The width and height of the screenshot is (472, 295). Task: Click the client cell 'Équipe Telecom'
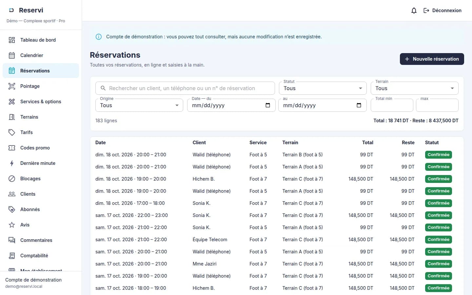[x=210, y=240]
